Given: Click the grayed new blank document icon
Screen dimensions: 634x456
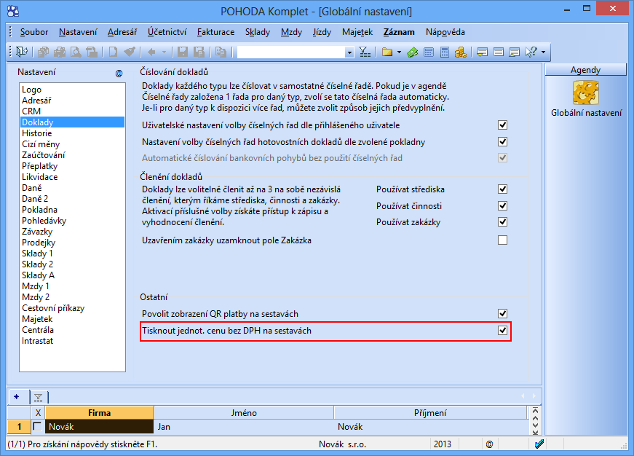Looking at the screenshot, I should (114, 52).
